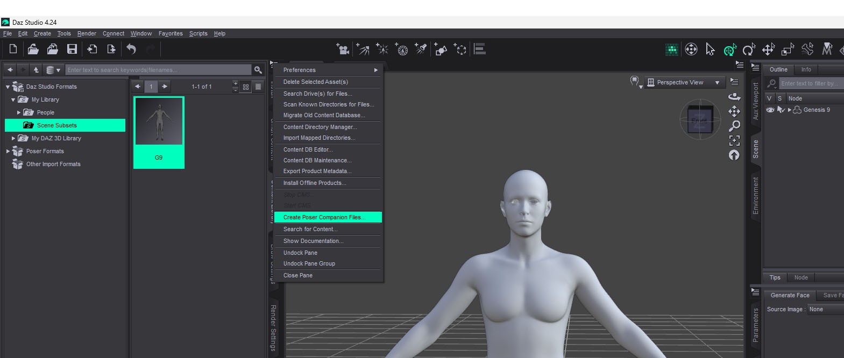This screenshot has height=358, width=844.
Task: Toggle Genesis 9 selectable arrow icon
Action: 781,110
